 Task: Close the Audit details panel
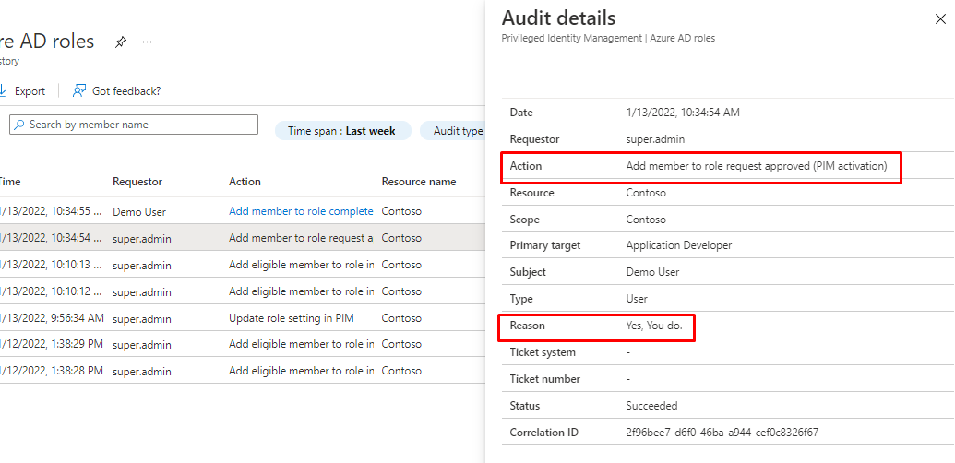(940, 19)
